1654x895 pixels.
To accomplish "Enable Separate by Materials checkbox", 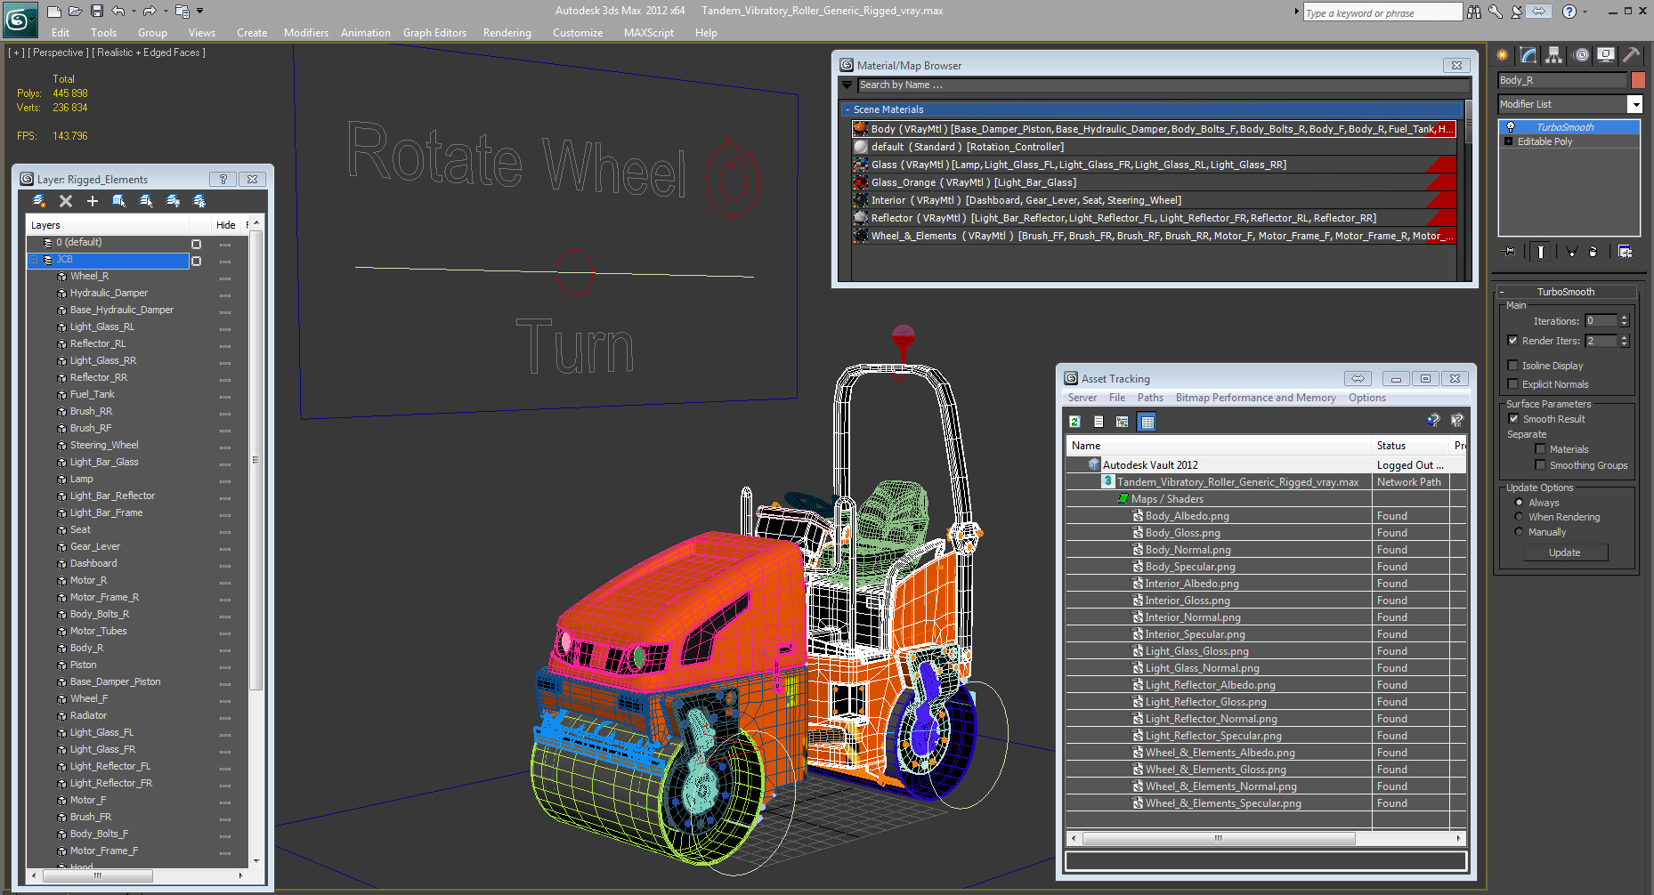I will click(x=1541, y=449).
